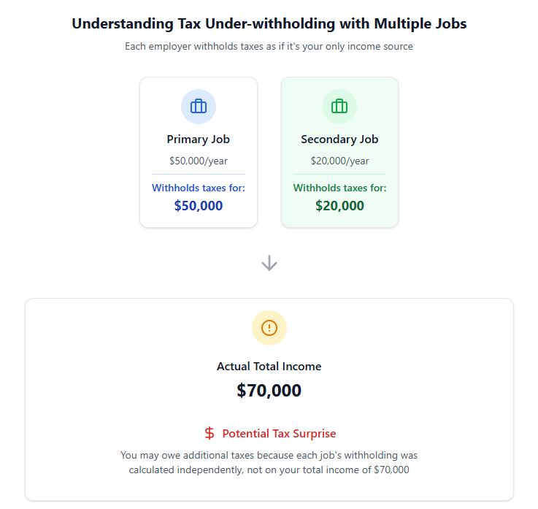Click the Actual Total Income label
This screenshot has height=509, width=538.
(269, 367)
